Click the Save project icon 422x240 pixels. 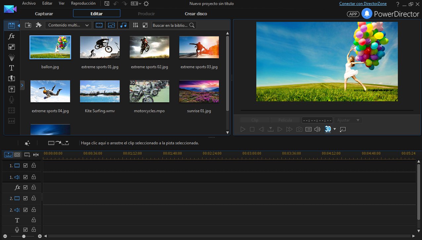pyautogui.click(x=106, y=3)
